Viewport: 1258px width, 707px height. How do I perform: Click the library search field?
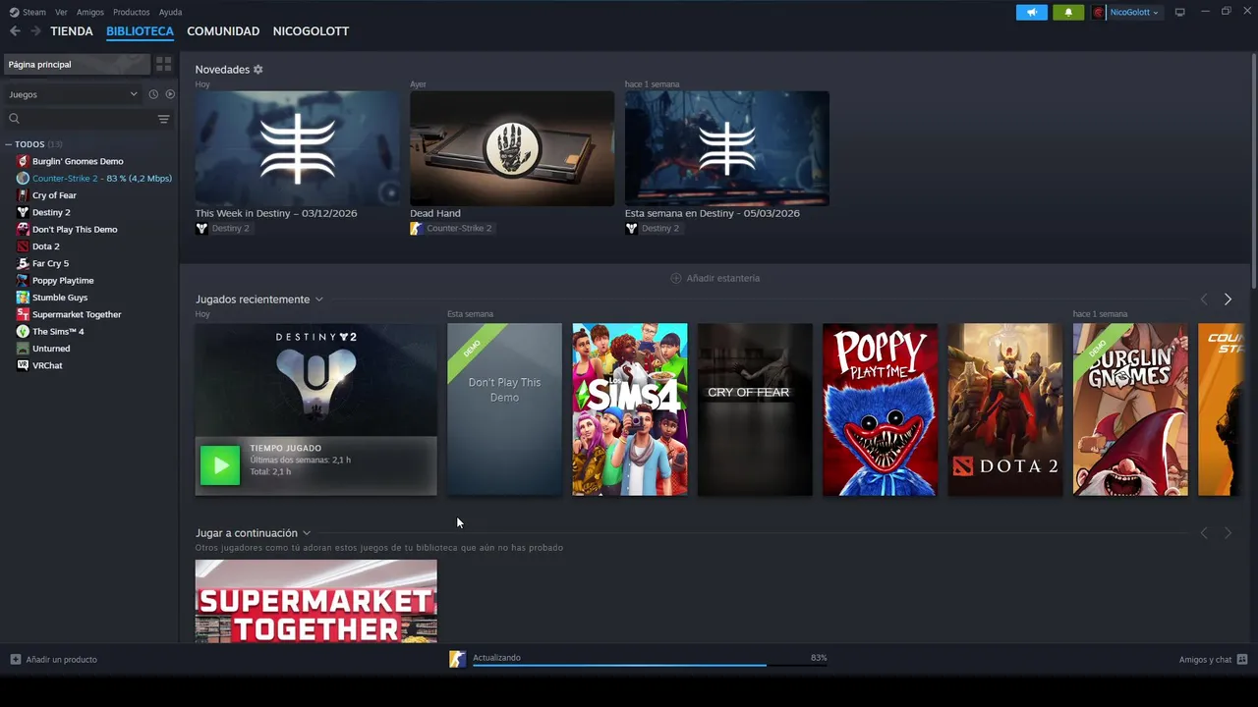click(88, 119)
